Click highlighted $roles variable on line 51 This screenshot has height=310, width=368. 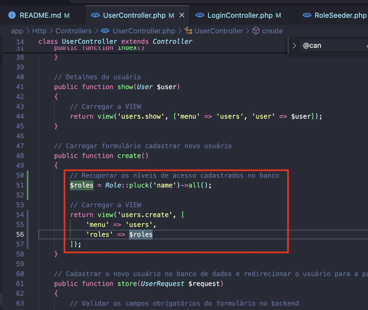81,185
